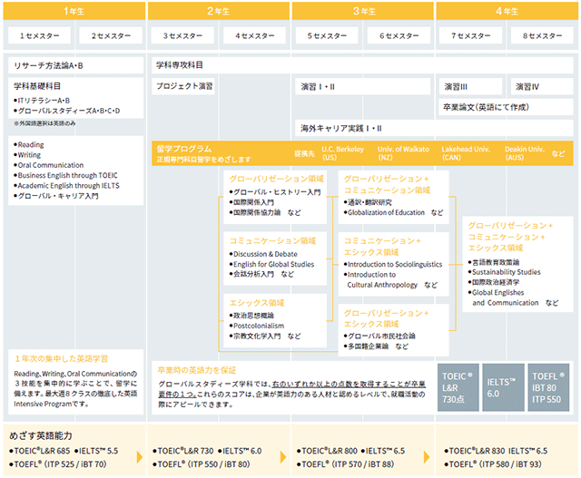
Task: Click the TOEFL iBT 80 tile
Action: point(548,387)
